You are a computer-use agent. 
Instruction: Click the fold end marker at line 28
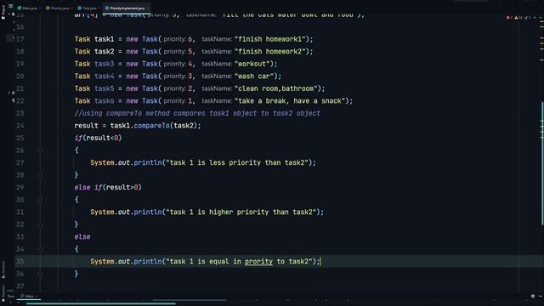(x=40, y=175)
